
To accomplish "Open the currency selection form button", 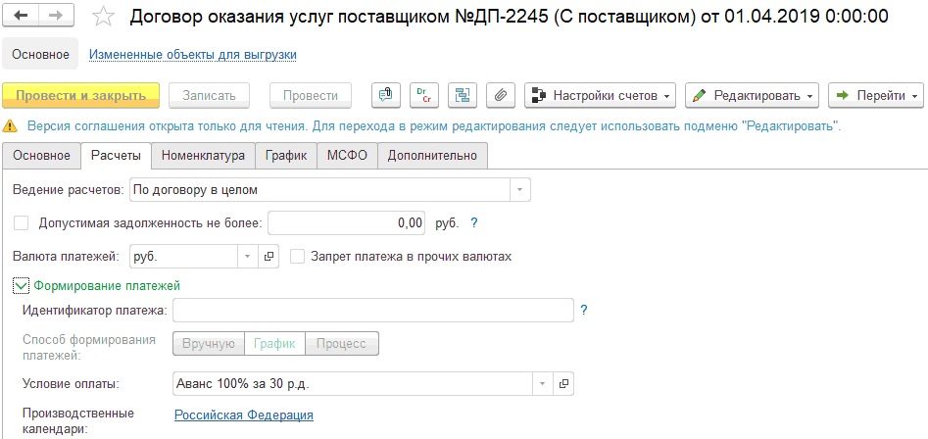I will [x=269, y=256].
